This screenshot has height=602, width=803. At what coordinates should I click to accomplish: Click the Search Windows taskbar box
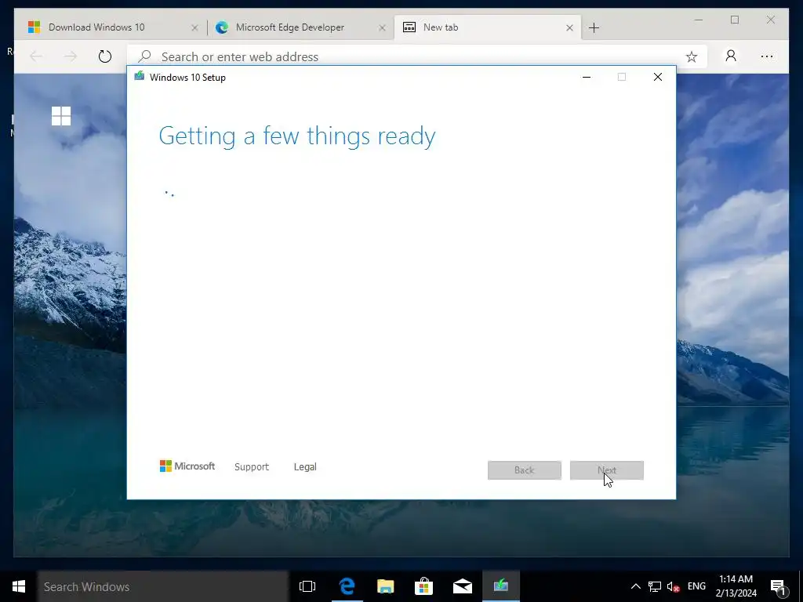[x=163, y=586]
